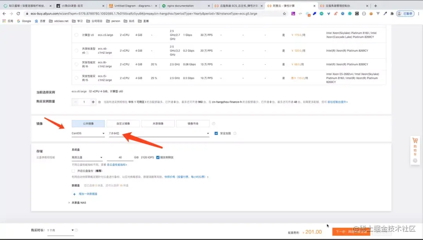
Task: Open the 高效云盘 disk type dropdown
Action: tap(87, 157)
